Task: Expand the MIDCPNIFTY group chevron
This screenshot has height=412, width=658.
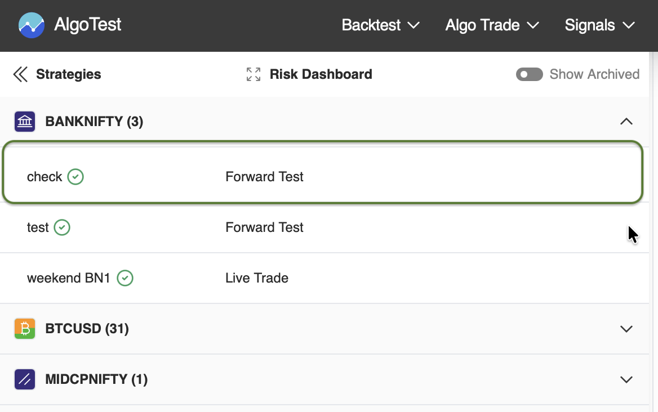Action: click(x=626, y=379)
